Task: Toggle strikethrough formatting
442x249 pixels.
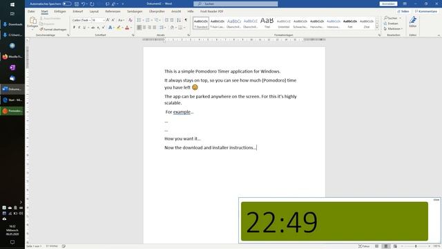Action: (93, 28)
